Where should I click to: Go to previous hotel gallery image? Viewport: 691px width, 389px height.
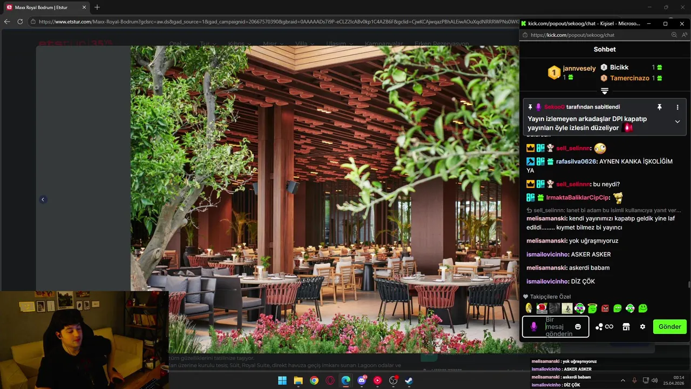pyautogui.click(x=43, y=199)
